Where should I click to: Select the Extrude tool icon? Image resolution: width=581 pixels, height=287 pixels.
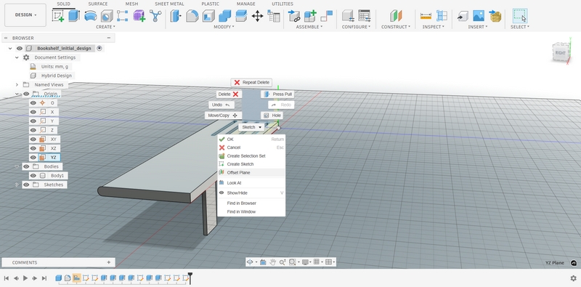74,16
